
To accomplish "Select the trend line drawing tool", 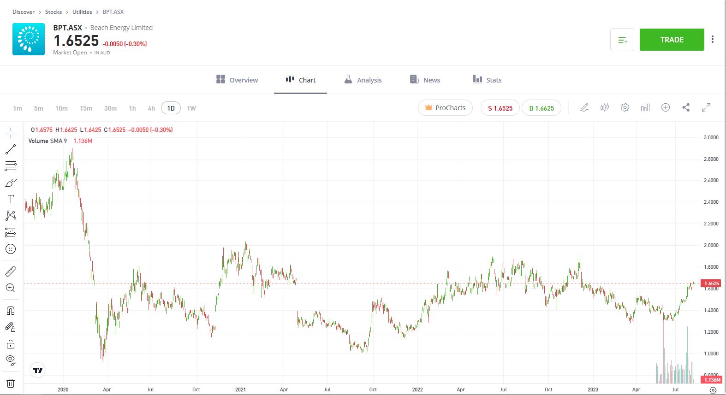I will click(x=11, y=149).
